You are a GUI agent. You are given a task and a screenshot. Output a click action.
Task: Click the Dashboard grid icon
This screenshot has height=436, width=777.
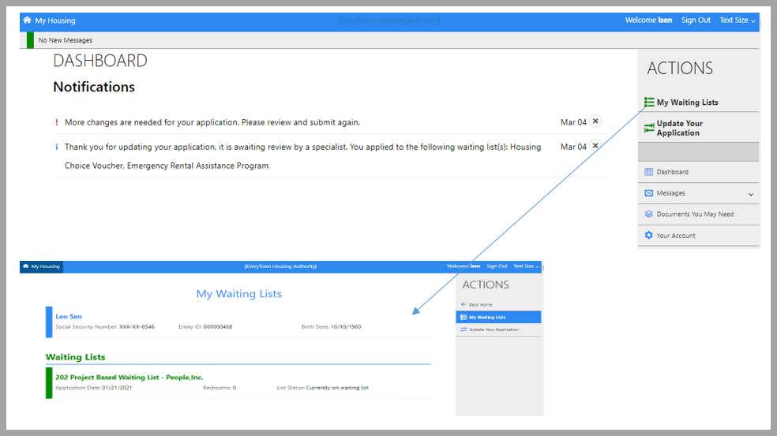click(649, 172)
